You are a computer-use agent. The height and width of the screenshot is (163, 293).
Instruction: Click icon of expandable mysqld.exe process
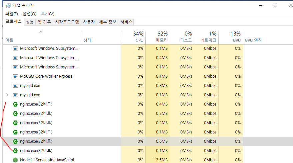[15, 95]
